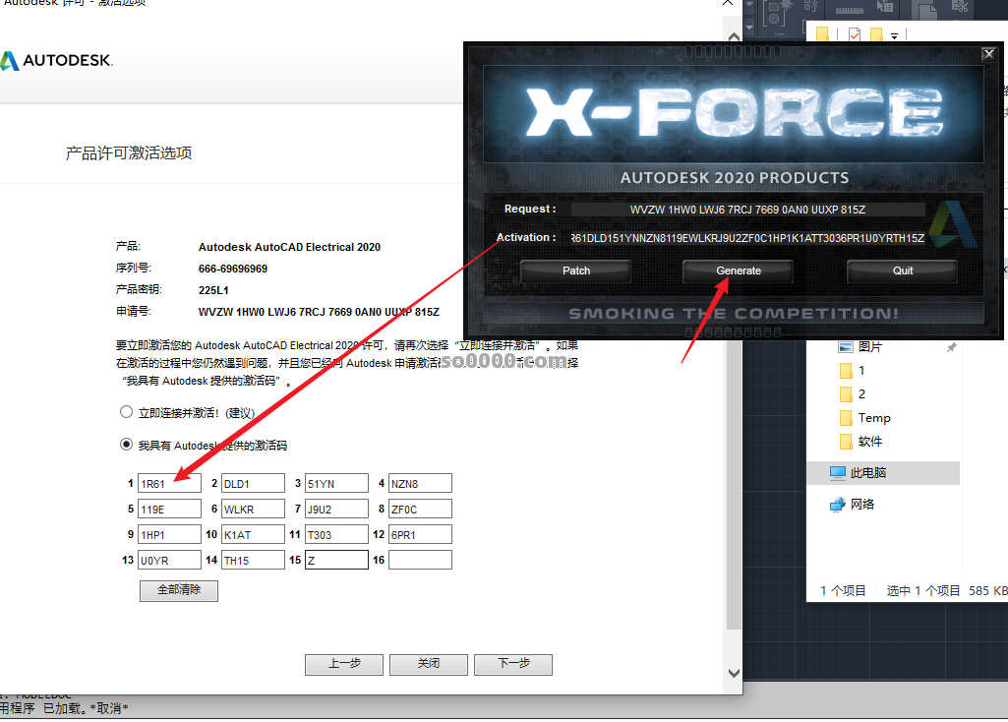Open the 软件 folder in Explorer sidebar
This screenshot has width=1008, height=722.
[869, 441]
